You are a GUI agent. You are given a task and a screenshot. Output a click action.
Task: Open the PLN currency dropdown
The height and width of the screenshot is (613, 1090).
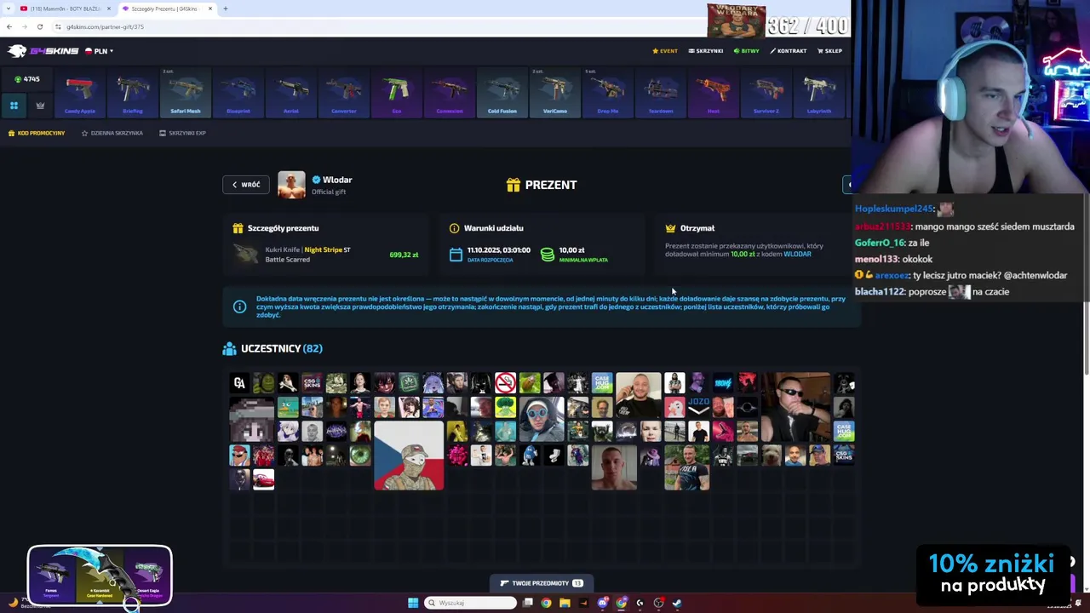tap(99, 51)
